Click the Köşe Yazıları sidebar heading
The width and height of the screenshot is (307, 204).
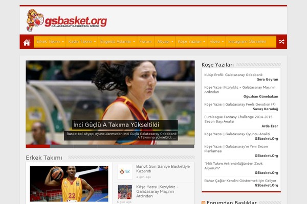point(217,65)
